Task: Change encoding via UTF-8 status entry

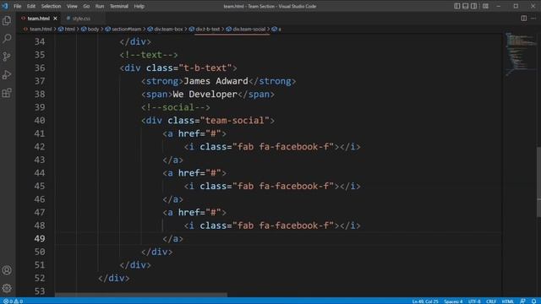Action: pyautogui.click(x=474, y=301)
